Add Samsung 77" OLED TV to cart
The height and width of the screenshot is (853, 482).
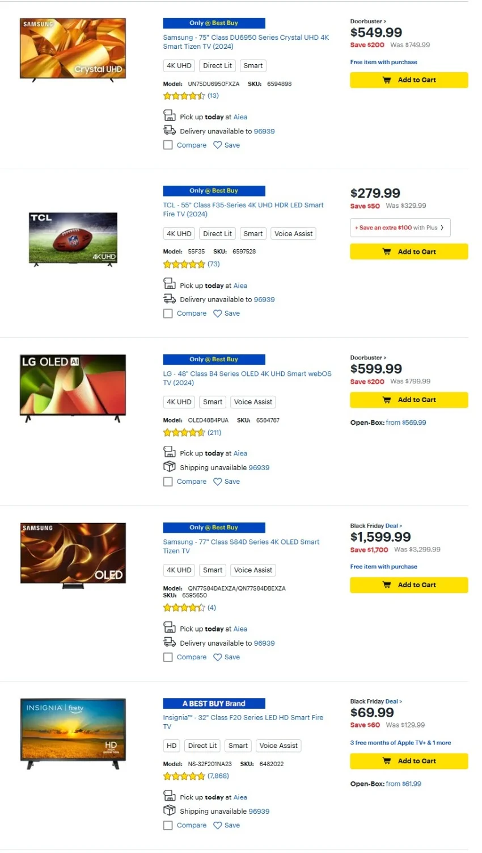pyautogui.click(x=409, y=585)
